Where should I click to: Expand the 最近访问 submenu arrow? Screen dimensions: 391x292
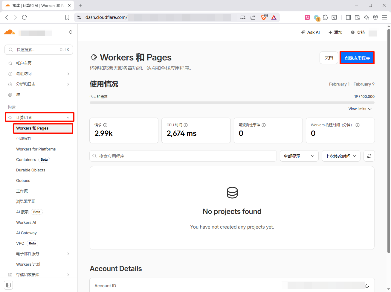68,74
